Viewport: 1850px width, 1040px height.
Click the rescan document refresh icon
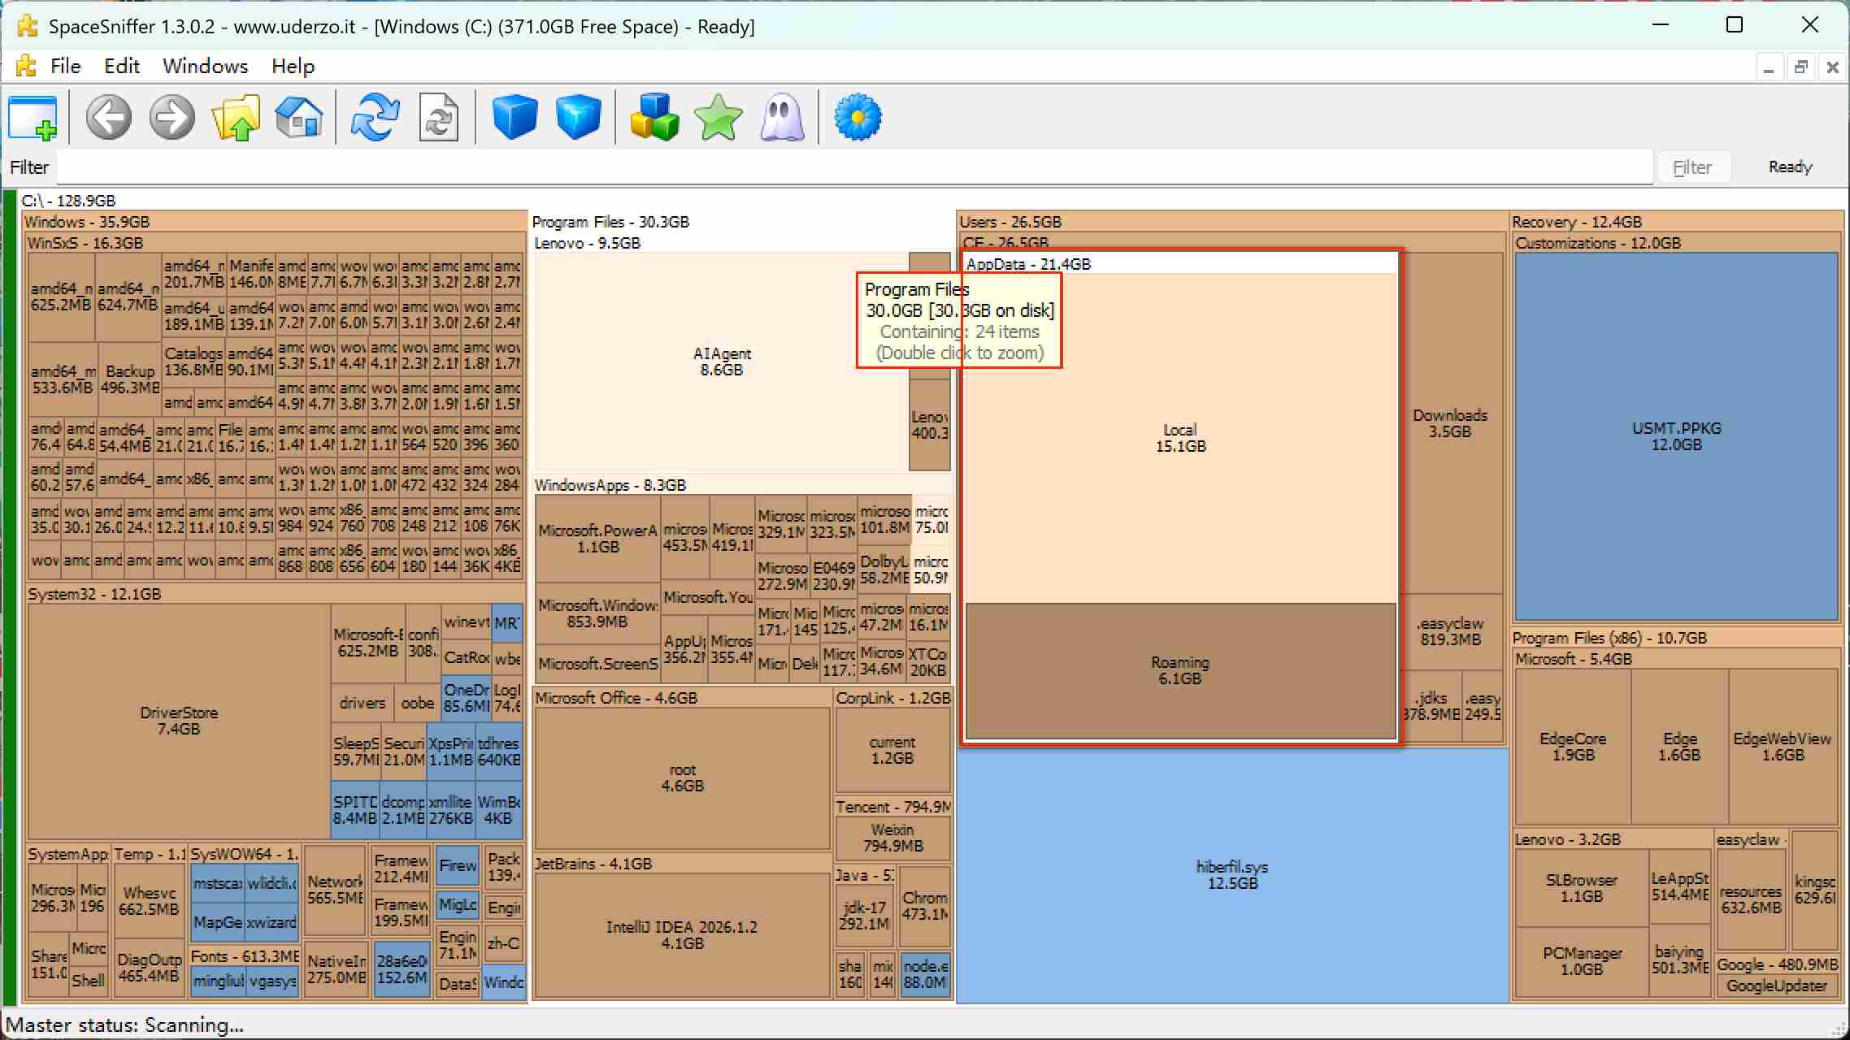[x=439, y=118]
